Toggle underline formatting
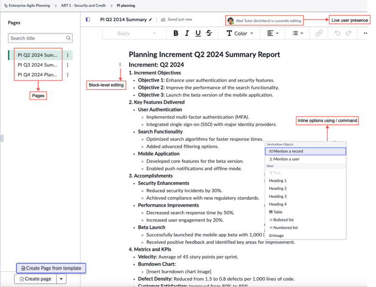376x287 pixels. pos(198,33)
